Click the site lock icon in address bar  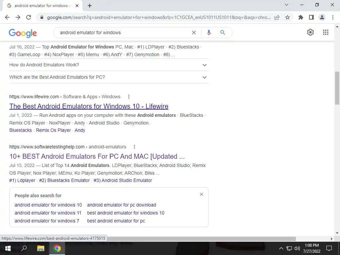(42, 17)
